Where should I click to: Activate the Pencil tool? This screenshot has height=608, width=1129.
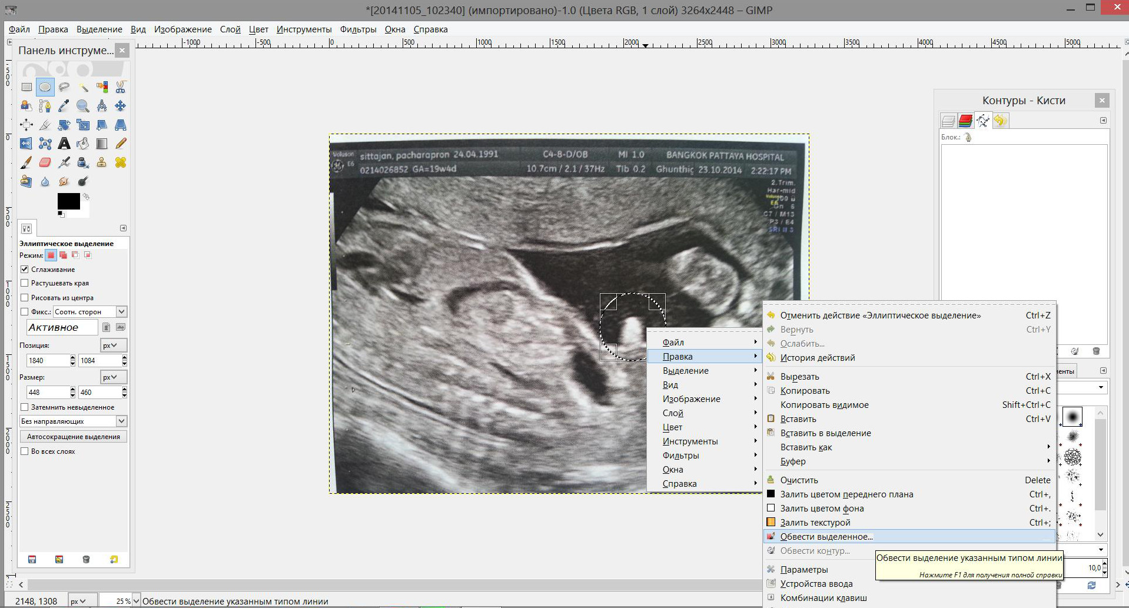coord(121,144)
